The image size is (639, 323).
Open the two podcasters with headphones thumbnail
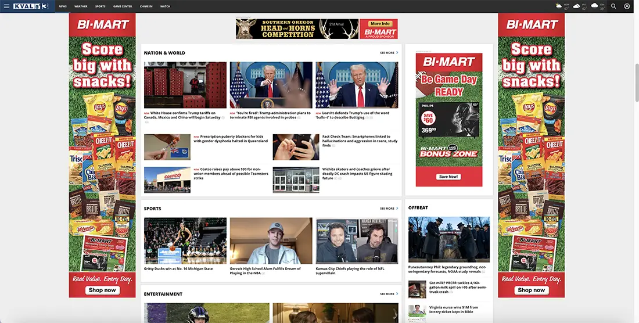(357, 241)
